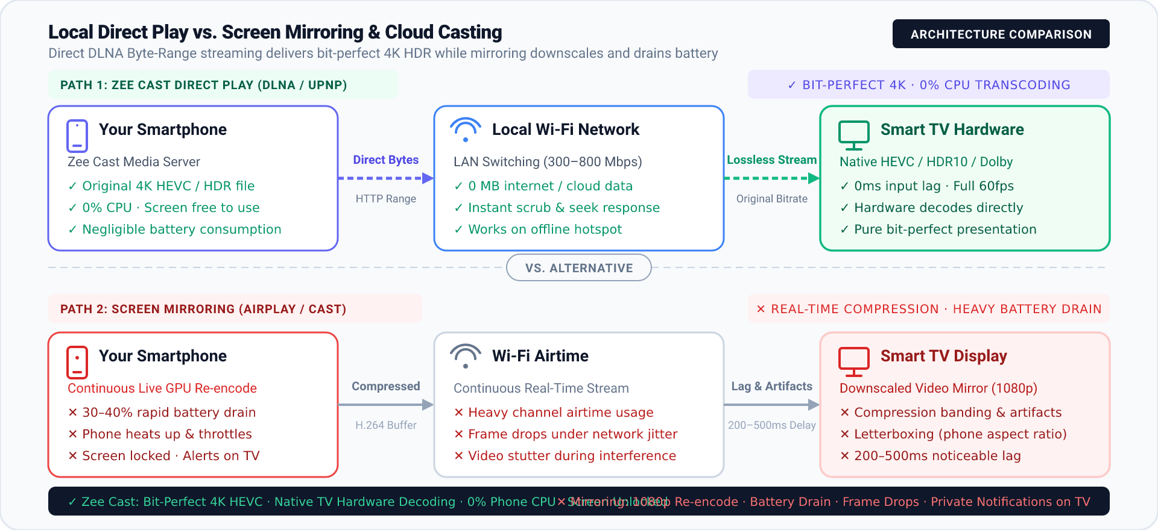This screenshot has width=1158, height=530.
Task: Click the H.264 Buffer caption
Action: point(386,425)
